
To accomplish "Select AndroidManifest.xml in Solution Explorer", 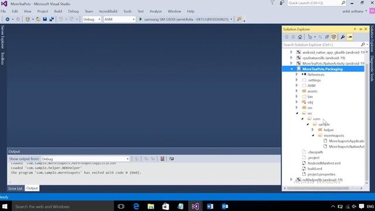I will click(324, 163).
